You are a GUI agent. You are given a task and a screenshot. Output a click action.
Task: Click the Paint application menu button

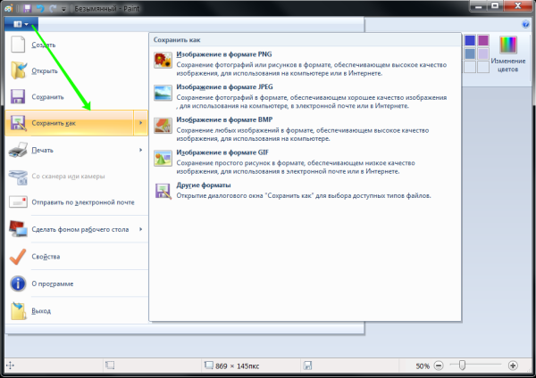point(21,24)
